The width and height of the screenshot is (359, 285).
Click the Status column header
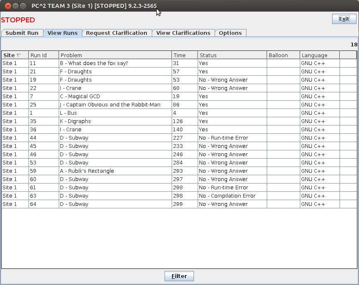pos(232,55)
